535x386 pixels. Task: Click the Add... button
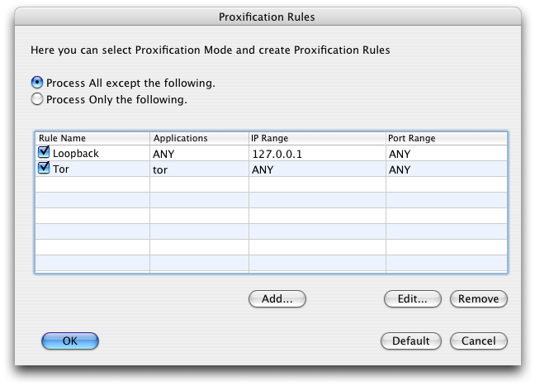click(277, 299)
